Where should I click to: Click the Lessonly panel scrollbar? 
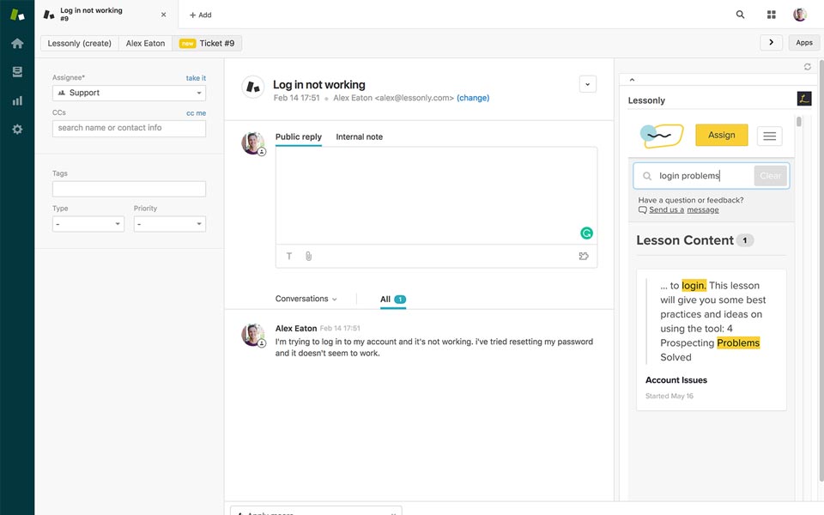(799, 121)
